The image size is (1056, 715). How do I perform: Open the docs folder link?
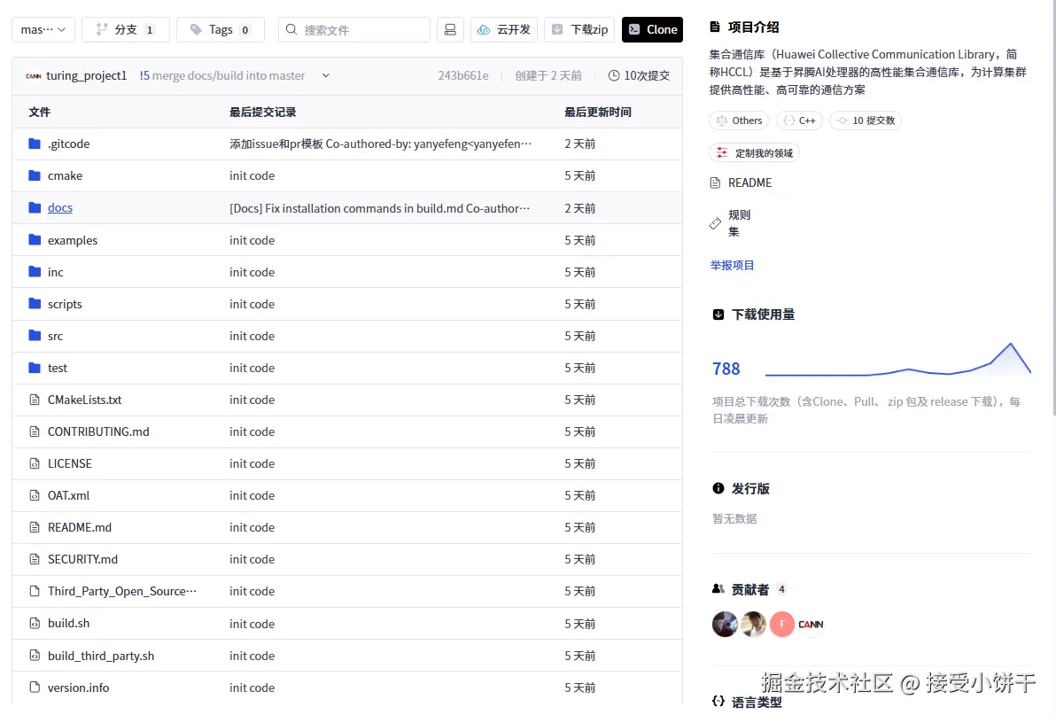pos(60,207)
